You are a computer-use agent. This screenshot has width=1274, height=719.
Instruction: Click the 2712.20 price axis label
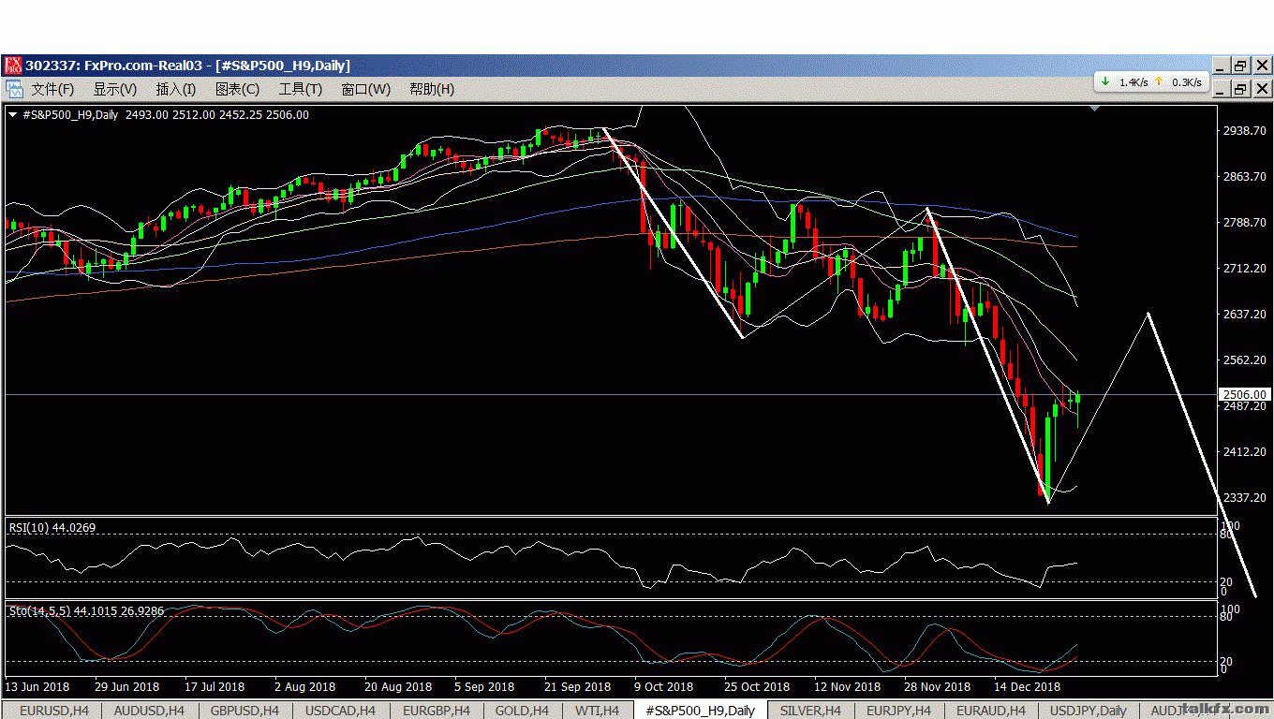click(x=1245, y=269)
